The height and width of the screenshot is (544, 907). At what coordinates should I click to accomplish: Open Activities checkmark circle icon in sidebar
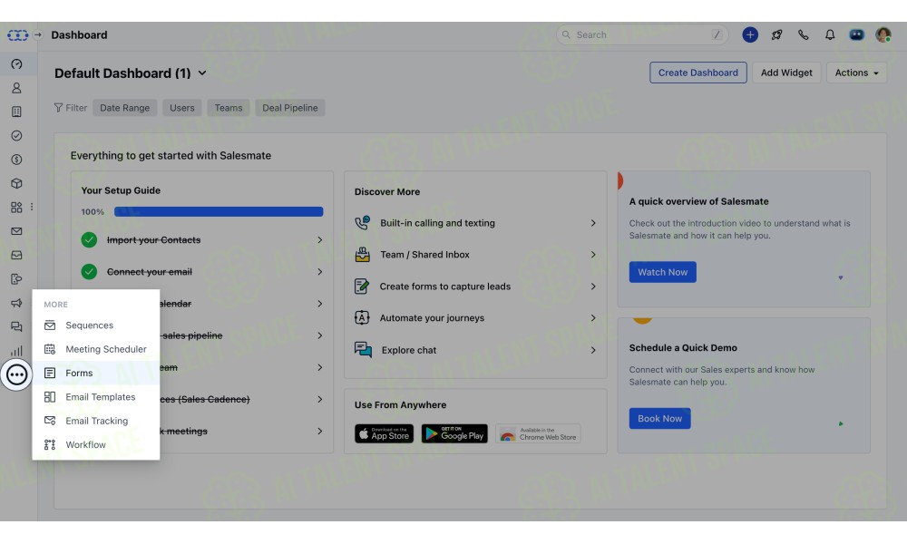click(x=16, y=135)
